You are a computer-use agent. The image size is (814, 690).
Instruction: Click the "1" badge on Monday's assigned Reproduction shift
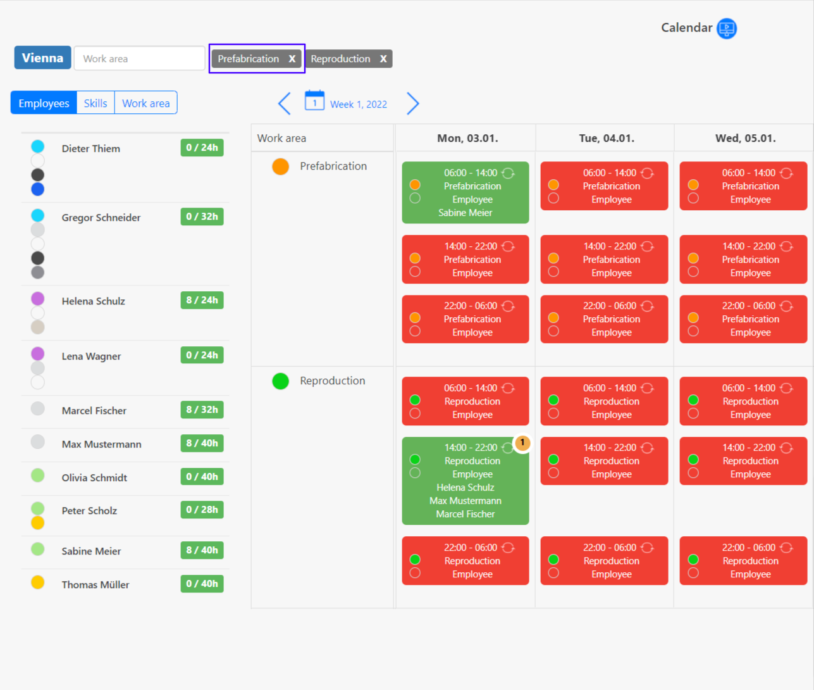click(x=522, y=443)
